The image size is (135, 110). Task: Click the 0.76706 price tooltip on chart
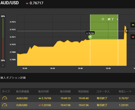tap(90, 33)
